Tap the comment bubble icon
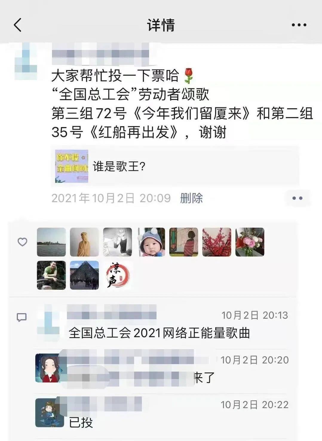 coord(22,317)
